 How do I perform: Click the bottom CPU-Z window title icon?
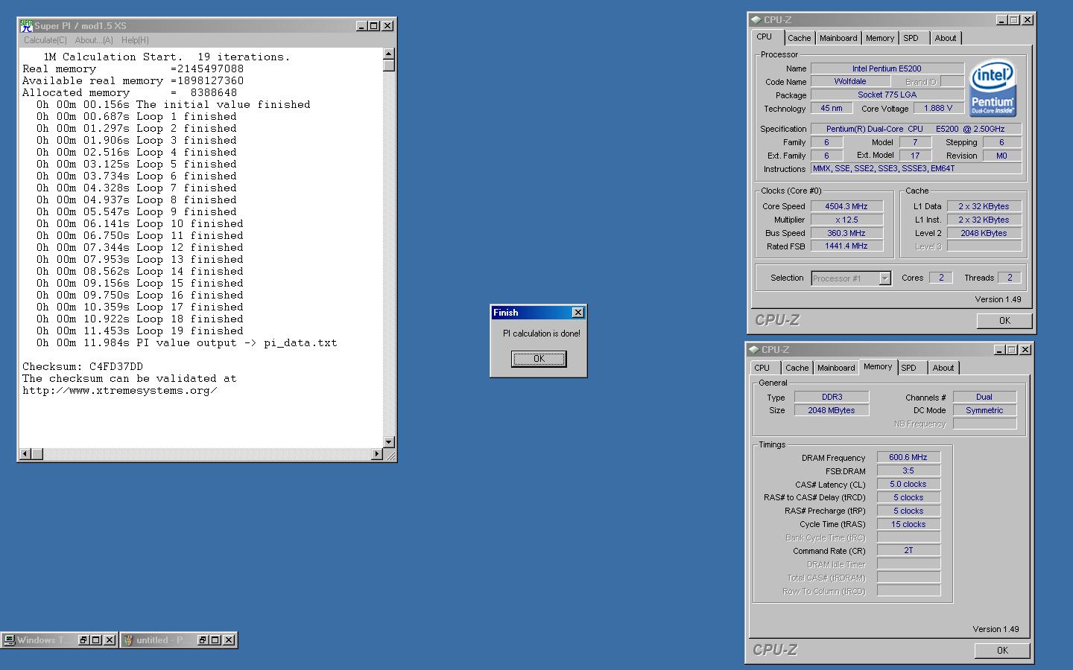click(753, 350)
